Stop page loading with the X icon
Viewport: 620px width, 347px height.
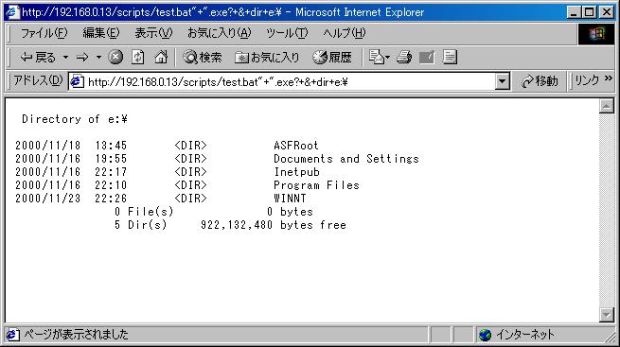pos(115,58)
